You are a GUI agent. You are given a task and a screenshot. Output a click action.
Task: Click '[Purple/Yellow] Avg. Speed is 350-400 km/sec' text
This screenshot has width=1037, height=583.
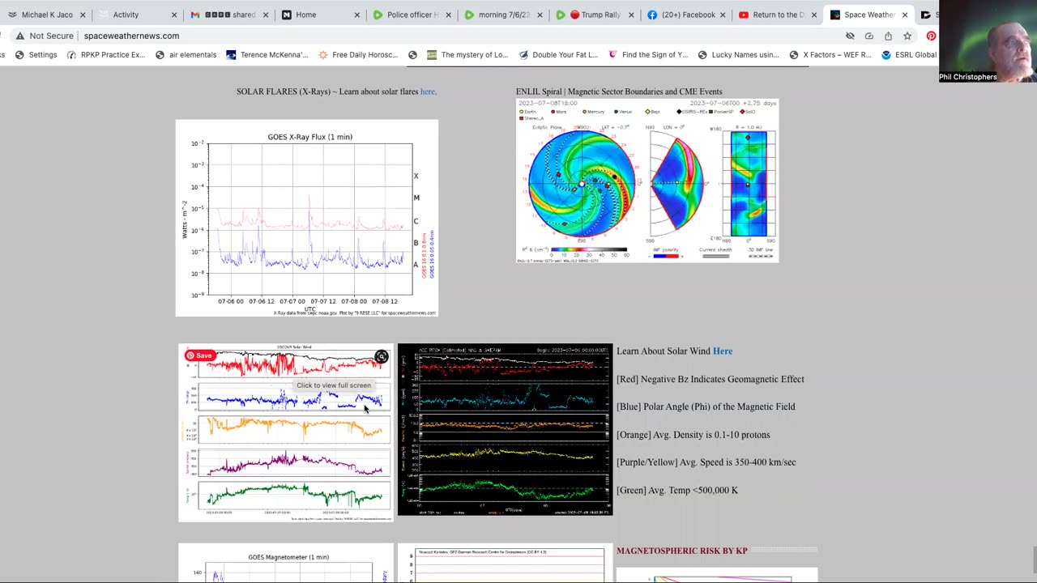pyautogui.click(x=706, y=462)
